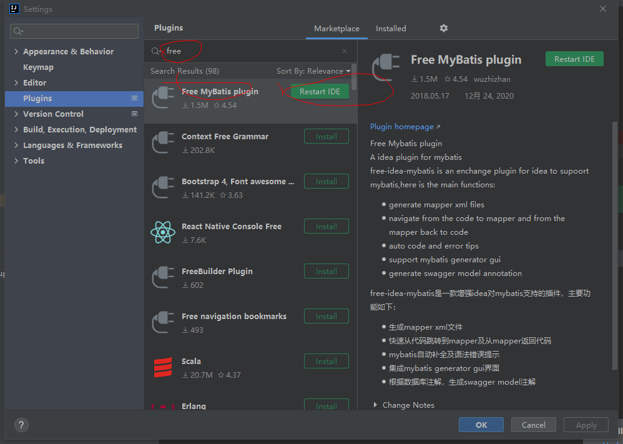Screen dimensions: 623x444
Task: Click the vendor name wuzhizhan
Action: click(492, 79)
